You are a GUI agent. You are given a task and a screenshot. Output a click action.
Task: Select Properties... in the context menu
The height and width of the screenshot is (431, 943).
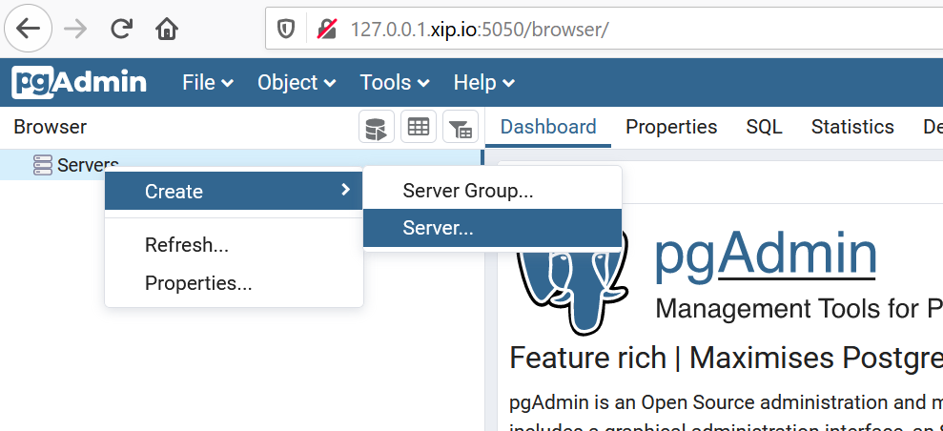[234, 282]
